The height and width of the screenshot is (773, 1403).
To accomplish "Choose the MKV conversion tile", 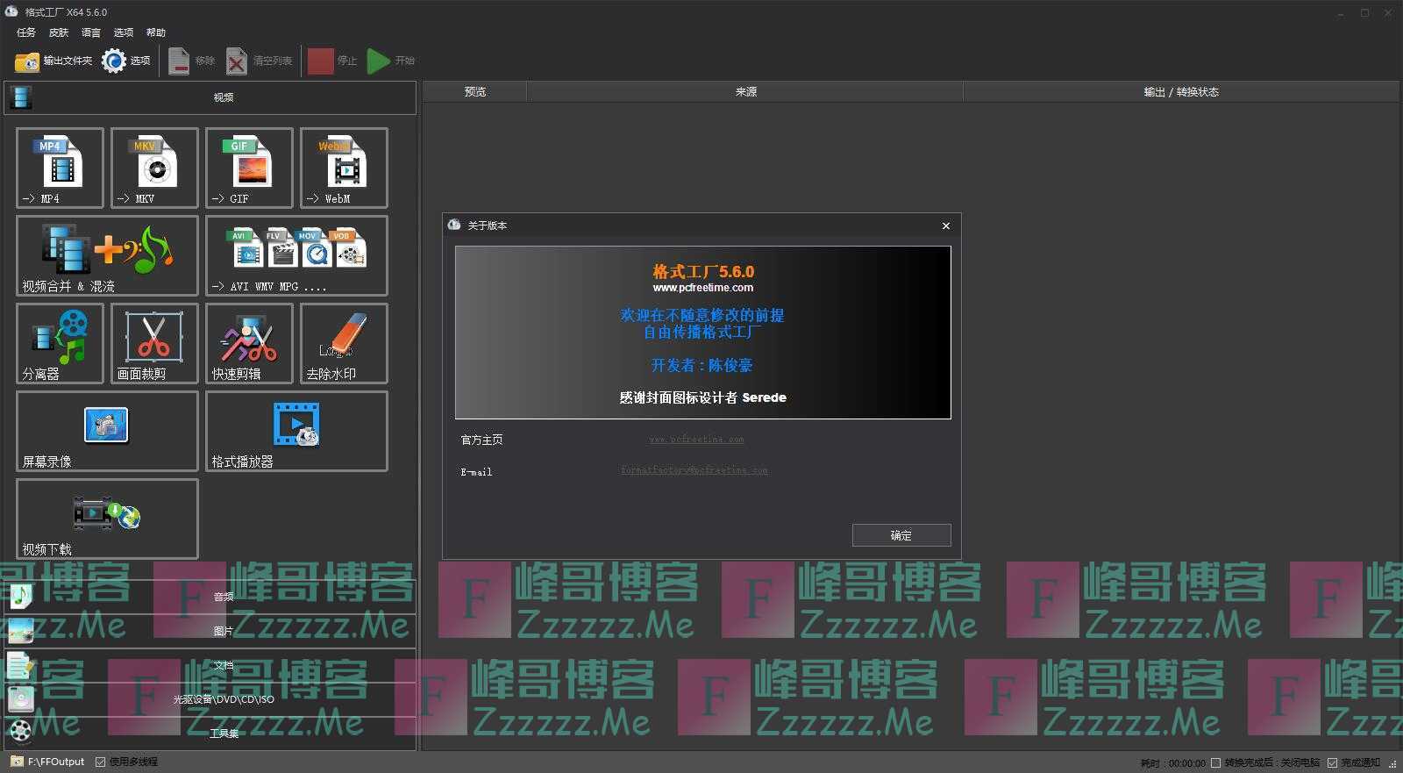I will point(154,168).
